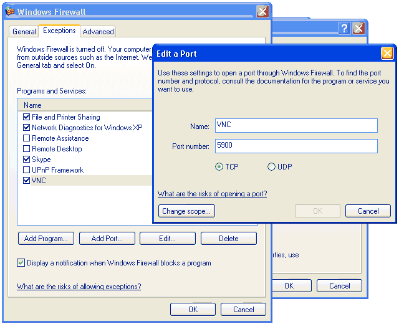Open the Advanced tab
This screenshot has height=324, width=399.
click(99, 32)
